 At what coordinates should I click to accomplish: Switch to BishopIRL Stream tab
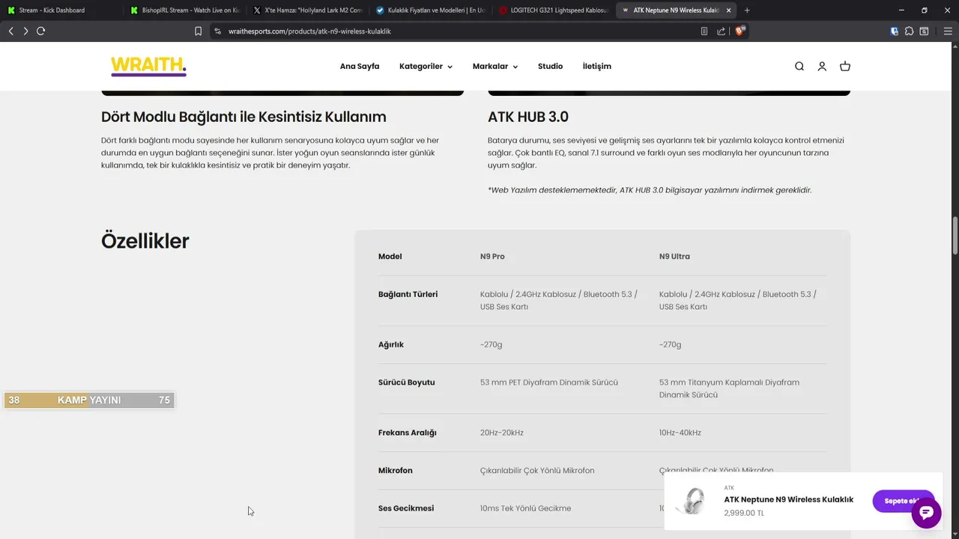tap(184, 10)
